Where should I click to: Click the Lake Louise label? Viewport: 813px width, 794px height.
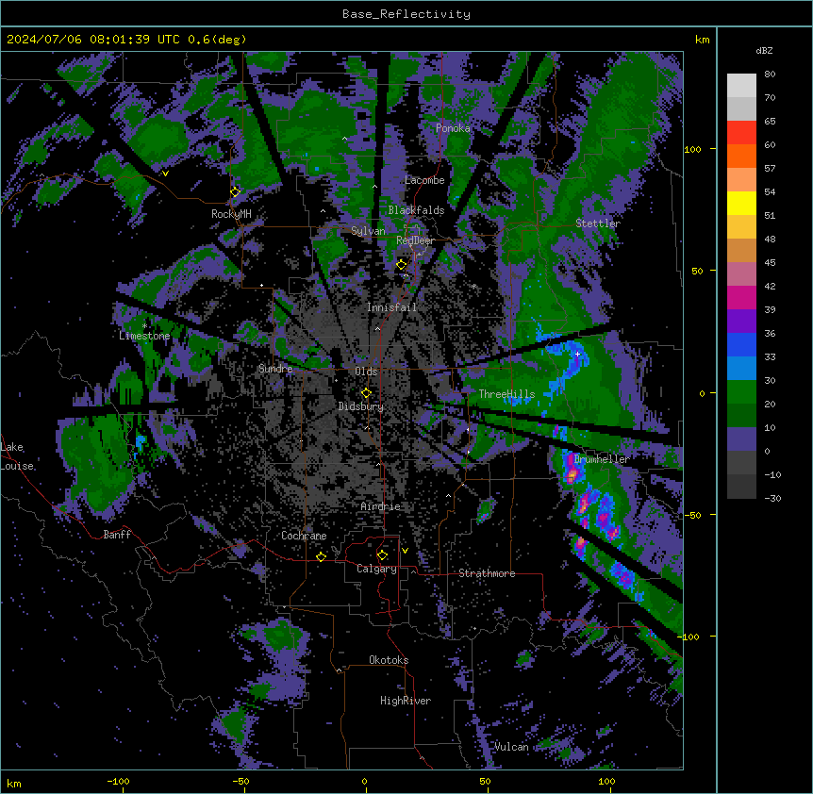click(x=17, y=456)
